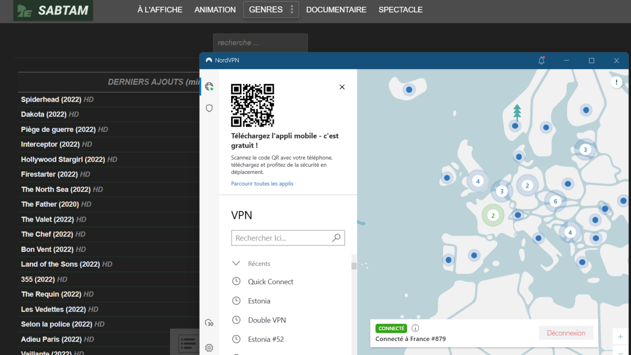The image size is (631, 355).
Task: Click the map cluster pin labeled 6
Action: (555, 201)
